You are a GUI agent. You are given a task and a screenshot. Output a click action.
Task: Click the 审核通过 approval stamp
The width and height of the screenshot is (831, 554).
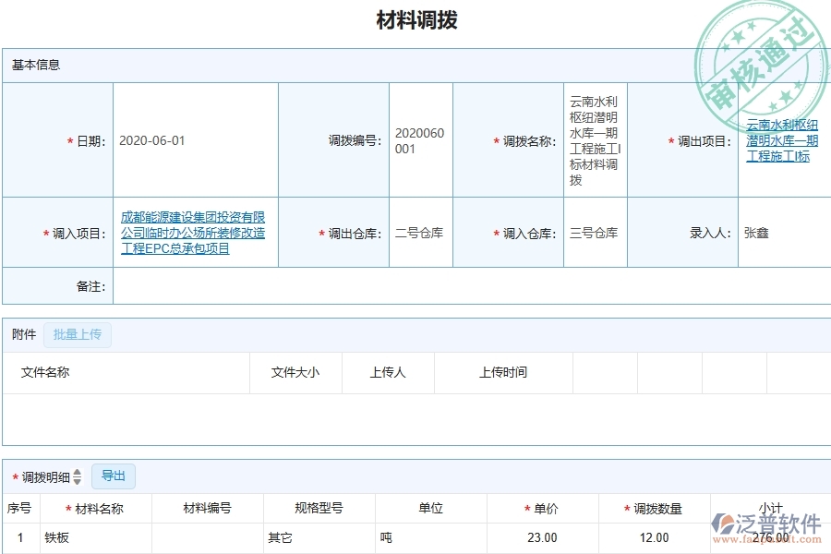(763, 53)
